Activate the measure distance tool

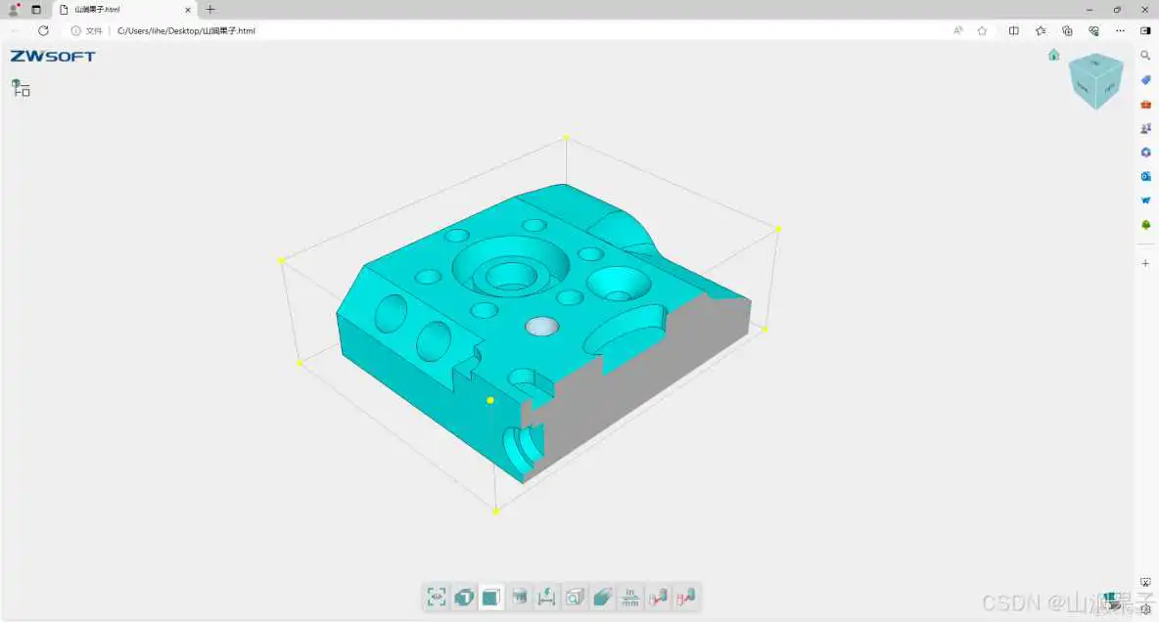[547, 597]
